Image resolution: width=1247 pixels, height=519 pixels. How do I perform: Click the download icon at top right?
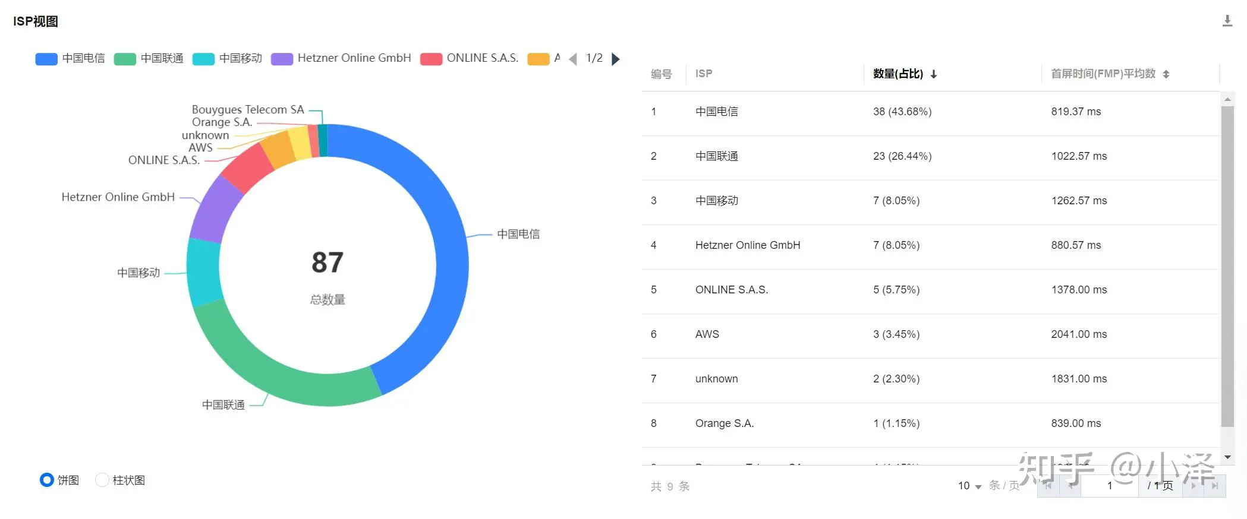click(x=1227, y=21)
